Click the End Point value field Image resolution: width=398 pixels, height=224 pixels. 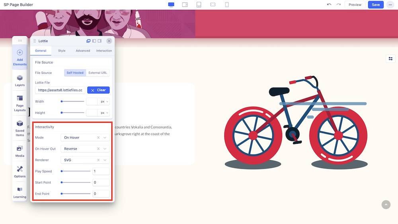(101, 193)
